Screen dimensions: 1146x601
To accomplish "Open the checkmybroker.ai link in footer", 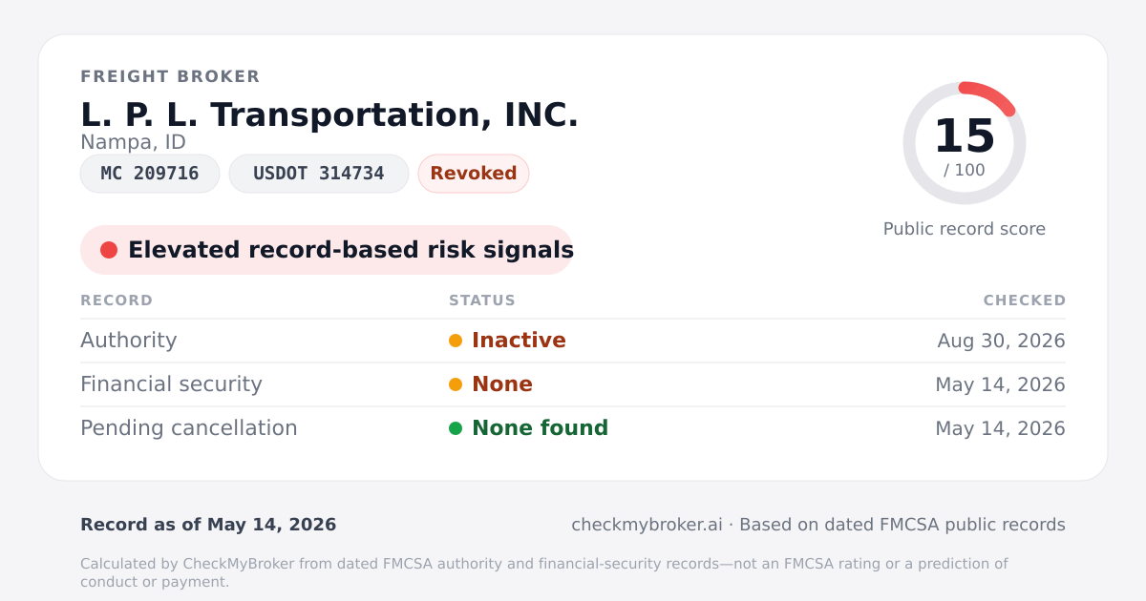I will pyautogui.click(x=647, y=525).
